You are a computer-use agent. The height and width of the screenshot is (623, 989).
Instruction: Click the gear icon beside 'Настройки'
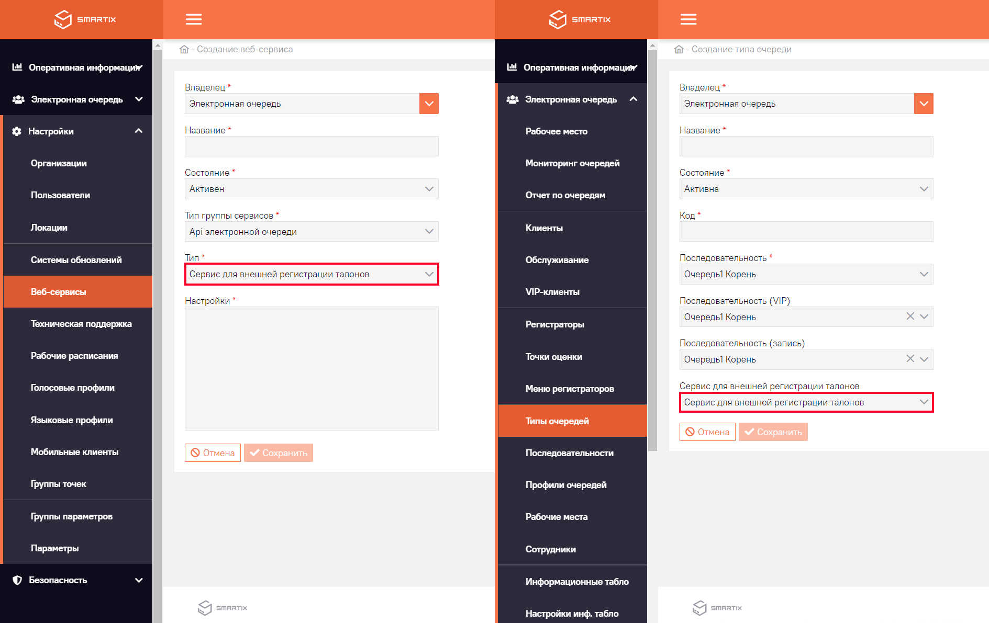pos(17,131)
